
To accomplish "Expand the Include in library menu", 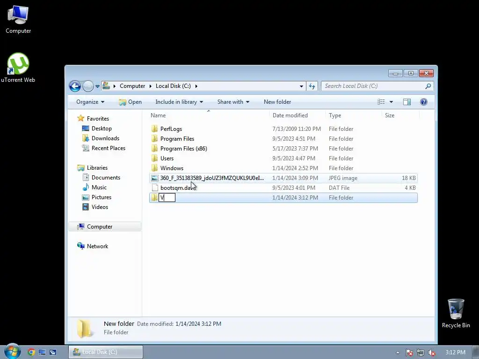I will pyautogui.click(x=179, y=102).
